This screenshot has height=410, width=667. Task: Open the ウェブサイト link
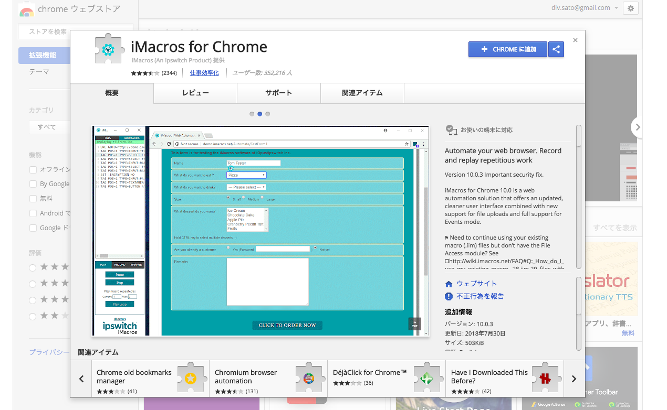tap(477, 284)
